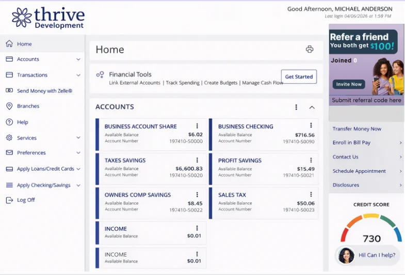Click the Services gear icon
Viewport: 405px width, 275px height.
click(9, 138)
